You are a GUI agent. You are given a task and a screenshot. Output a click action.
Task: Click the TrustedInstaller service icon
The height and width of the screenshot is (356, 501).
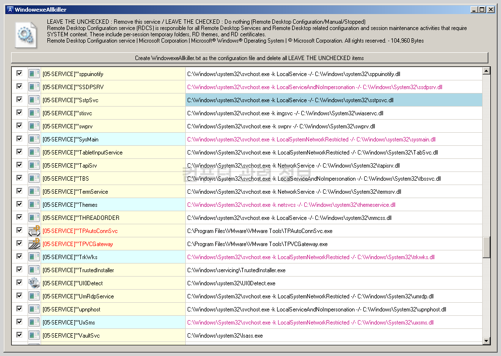point(34,270)
